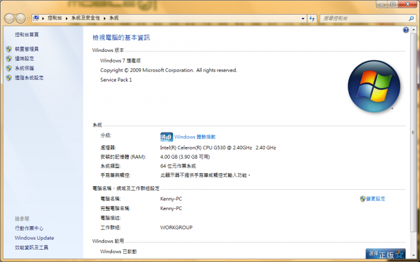Expand arrow after 控制台 in breadcrumb

[x=66, y=19]
